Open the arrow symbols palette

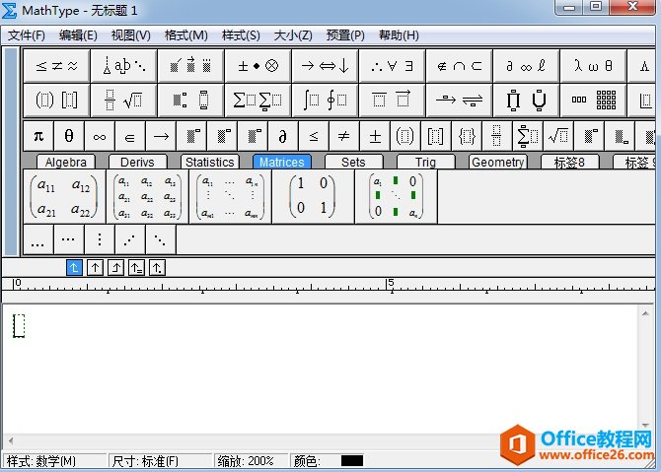(325, 66)
